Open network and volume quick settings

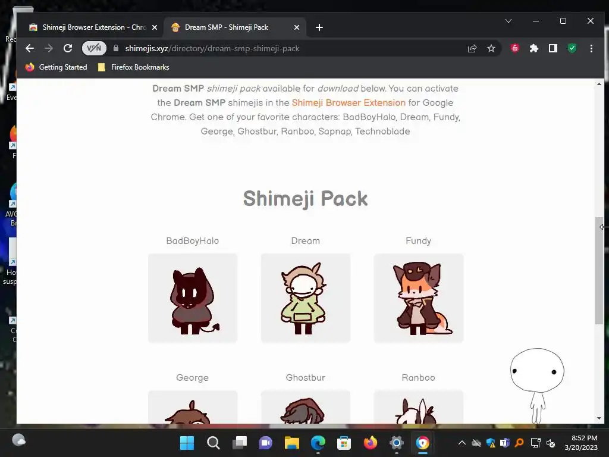tap(543, 443)
